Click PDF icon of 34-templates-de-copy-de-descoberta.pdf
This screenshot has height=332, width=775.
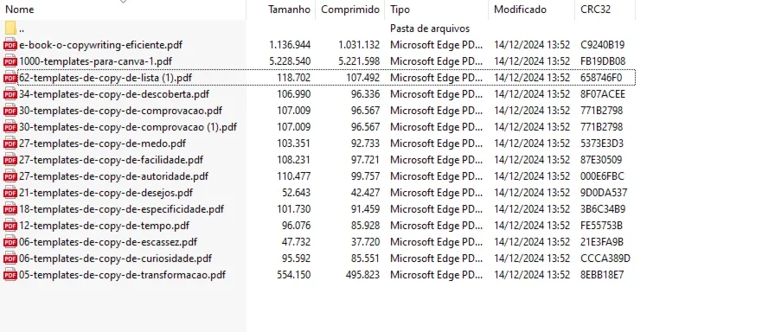coord(10,94)
